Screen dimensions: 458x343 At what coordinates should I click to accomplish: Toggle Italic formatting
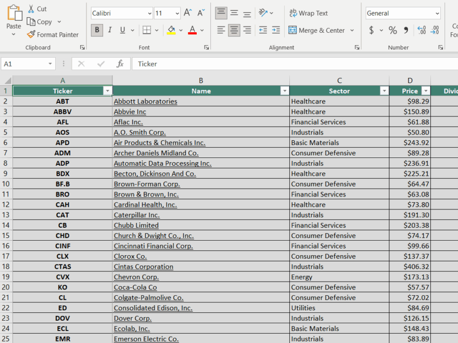coord(110,30)
